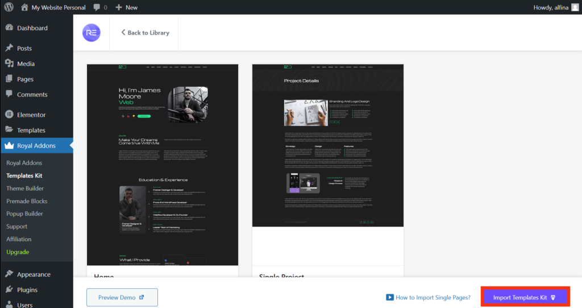
Task: Open Premade Blocks submenu
Action: (x=27, y=201)
